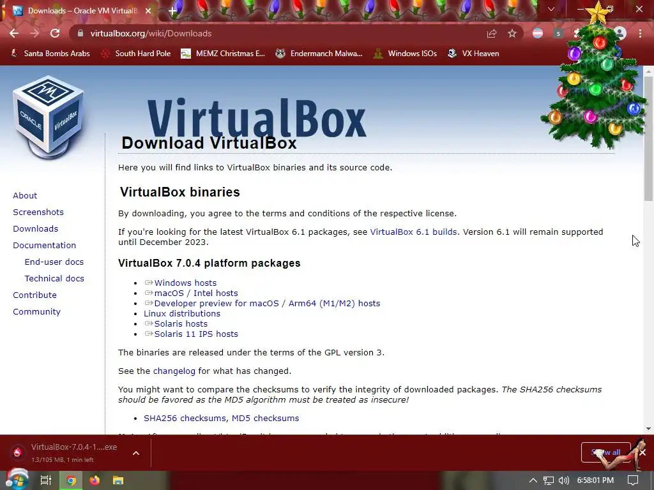Open the Screenshots sidebar link
654x490 pixels.
(38, 212)
